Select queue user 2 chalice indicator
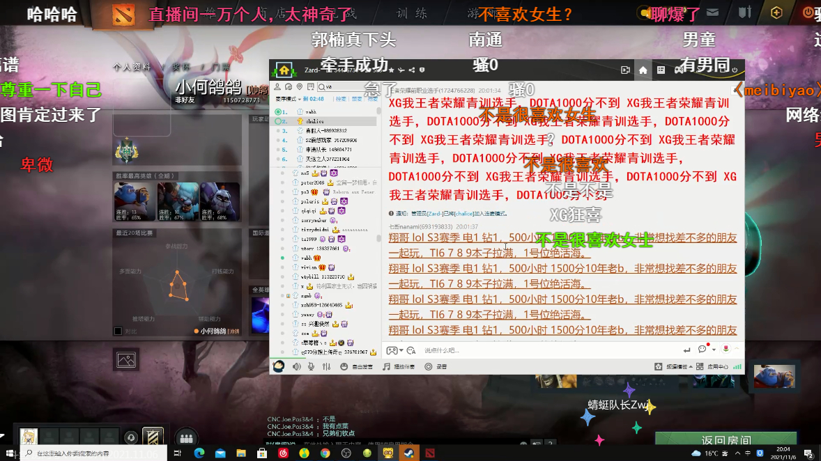 (x=278, y=121)
